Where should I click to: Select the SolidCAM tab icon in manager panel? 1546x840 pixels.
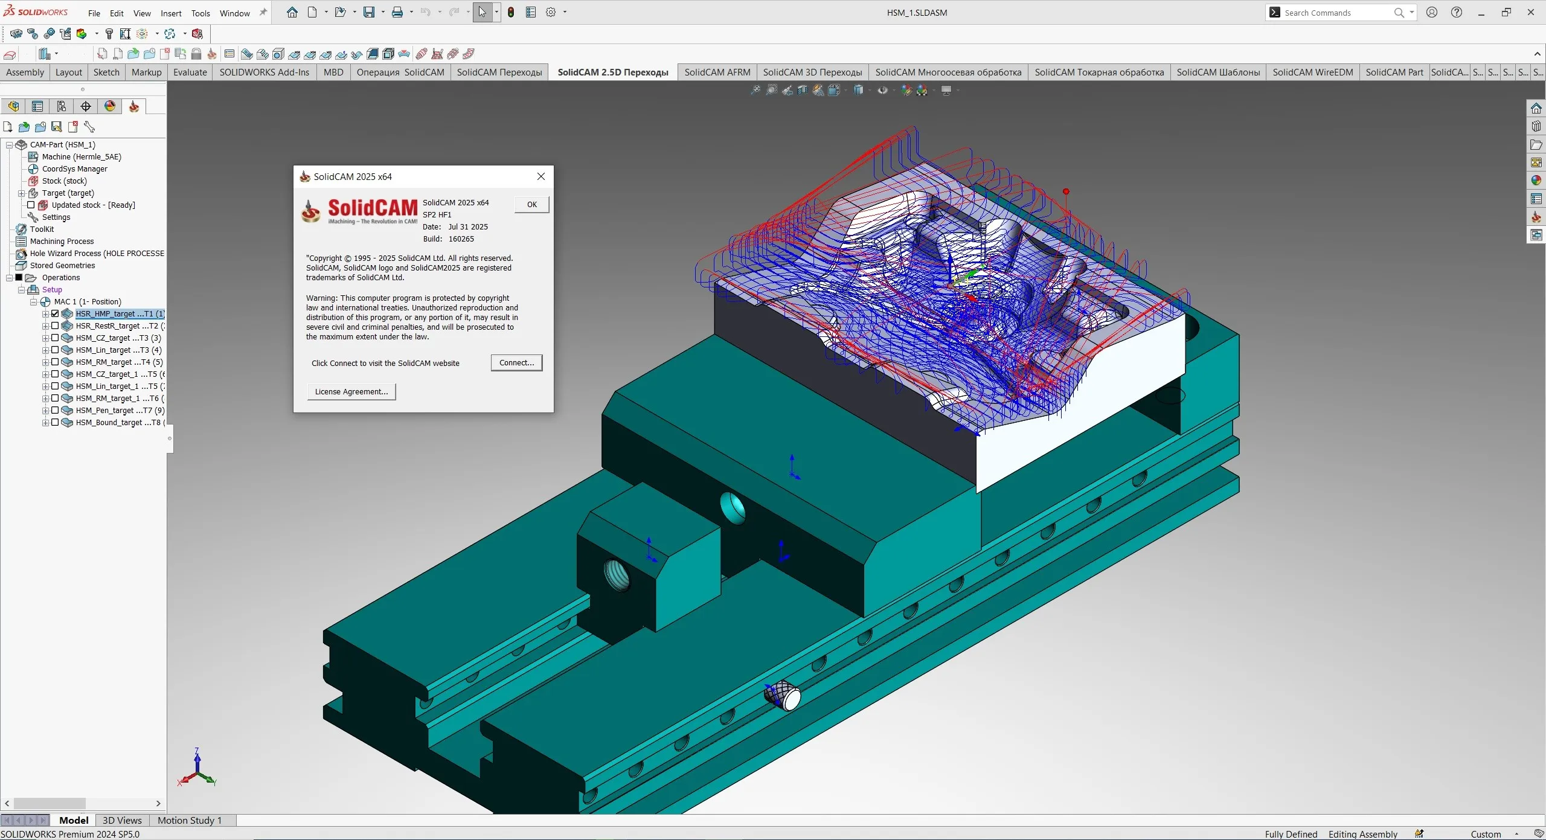(x=134, y=106)
